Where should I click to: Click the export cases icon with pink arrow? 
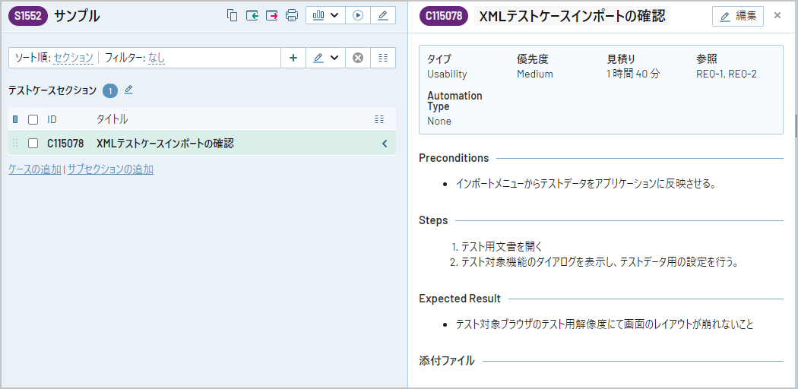pos(272,15)
